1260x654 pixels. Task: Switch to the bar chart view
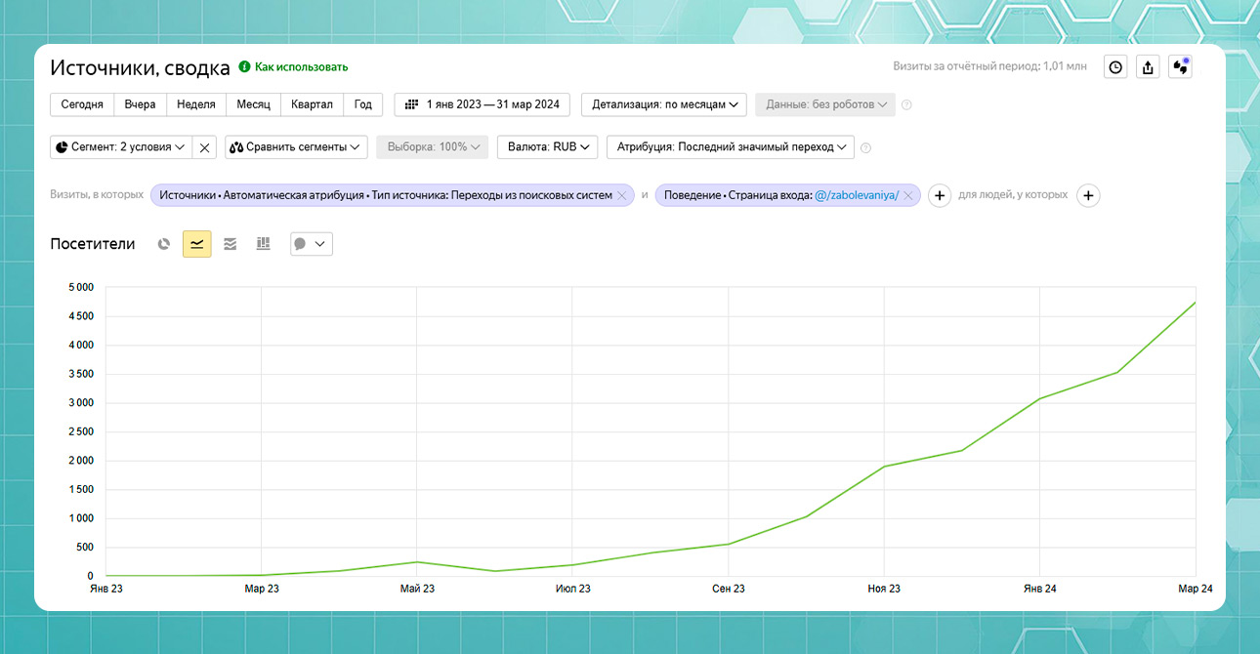pos(263,244)
